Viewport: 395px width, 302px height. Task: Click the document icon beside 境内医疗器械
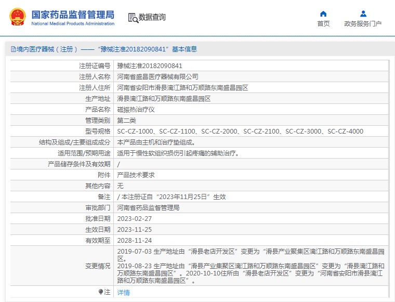(x=14, y=49)
